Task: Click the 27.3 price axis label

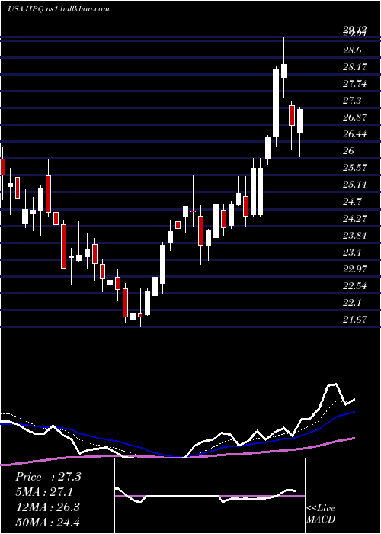Action: 352,101
